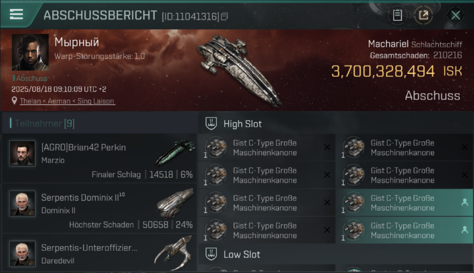Click the X on first right-column module
This screenshot has width=474, height=273.
[x=465, y=147]
